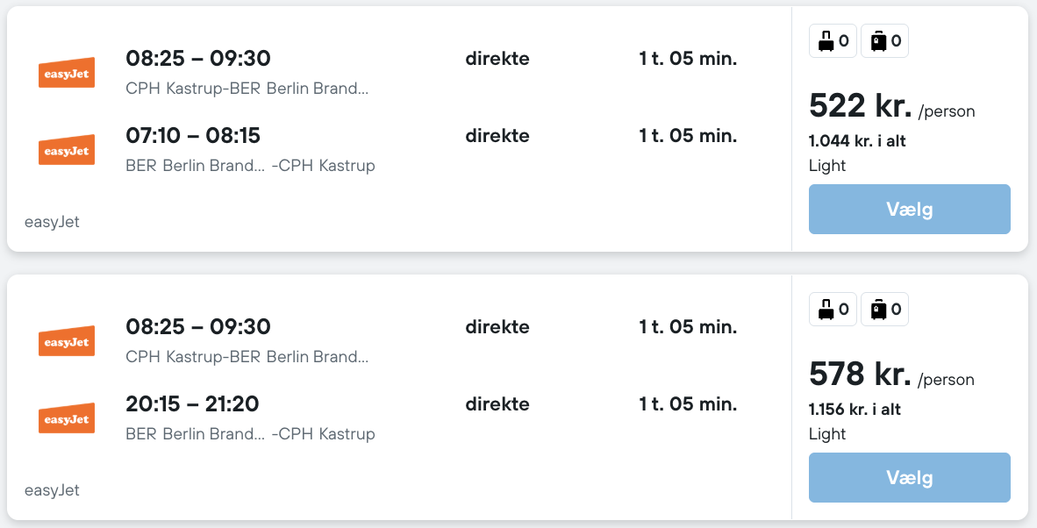The image size is (1037, 528).
Task: Click easyJet logo beside the 07:10 – 08:15 flight
Action: point(67,150)
